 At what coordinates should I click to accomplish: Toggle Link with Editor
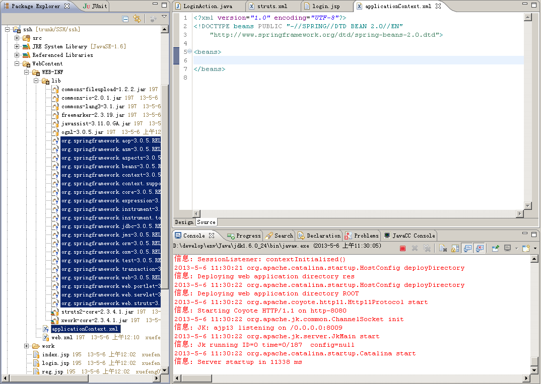(137, 19)
